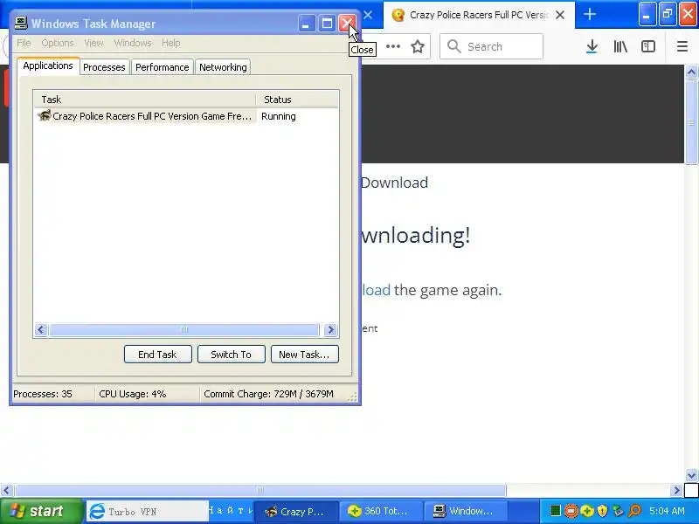Open the browser hamburger menu
699x524 pixels.
coord(682,46)
